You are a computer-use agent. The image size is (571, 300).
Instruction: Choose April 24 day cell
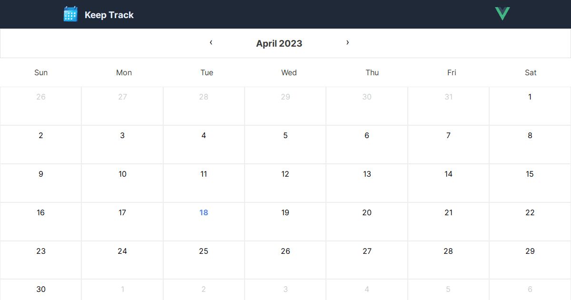[122, 260]
